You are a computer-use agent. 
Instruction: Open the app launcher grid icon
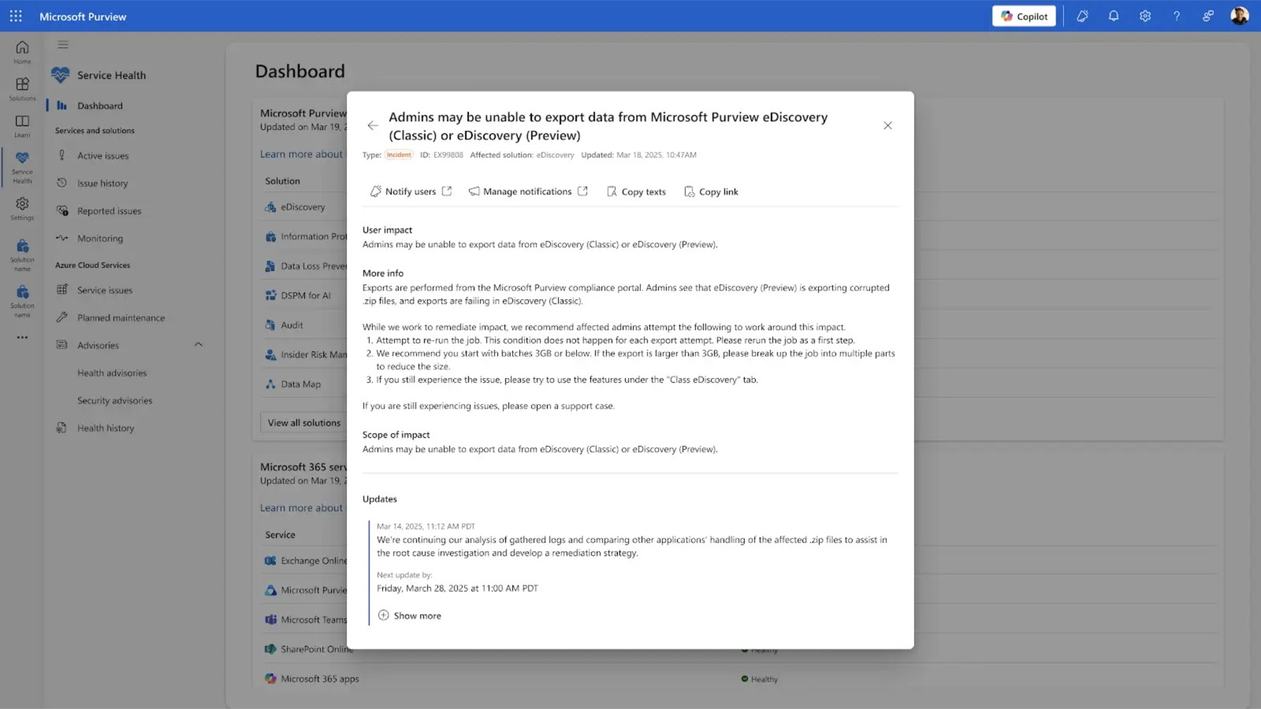(x=16, y=16)
